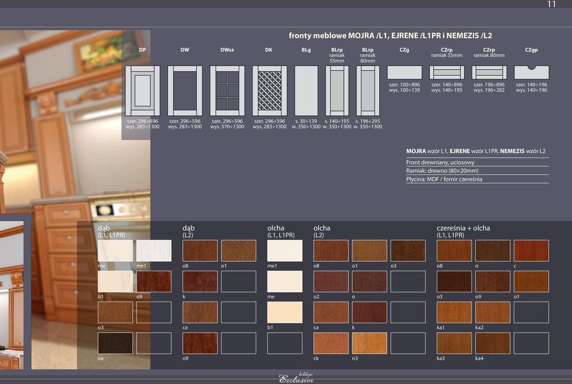Image resolution: width=572 pixels, height=384 pixels.
Task: Choose olcha L2 swatch o
Action: (369, 281)
